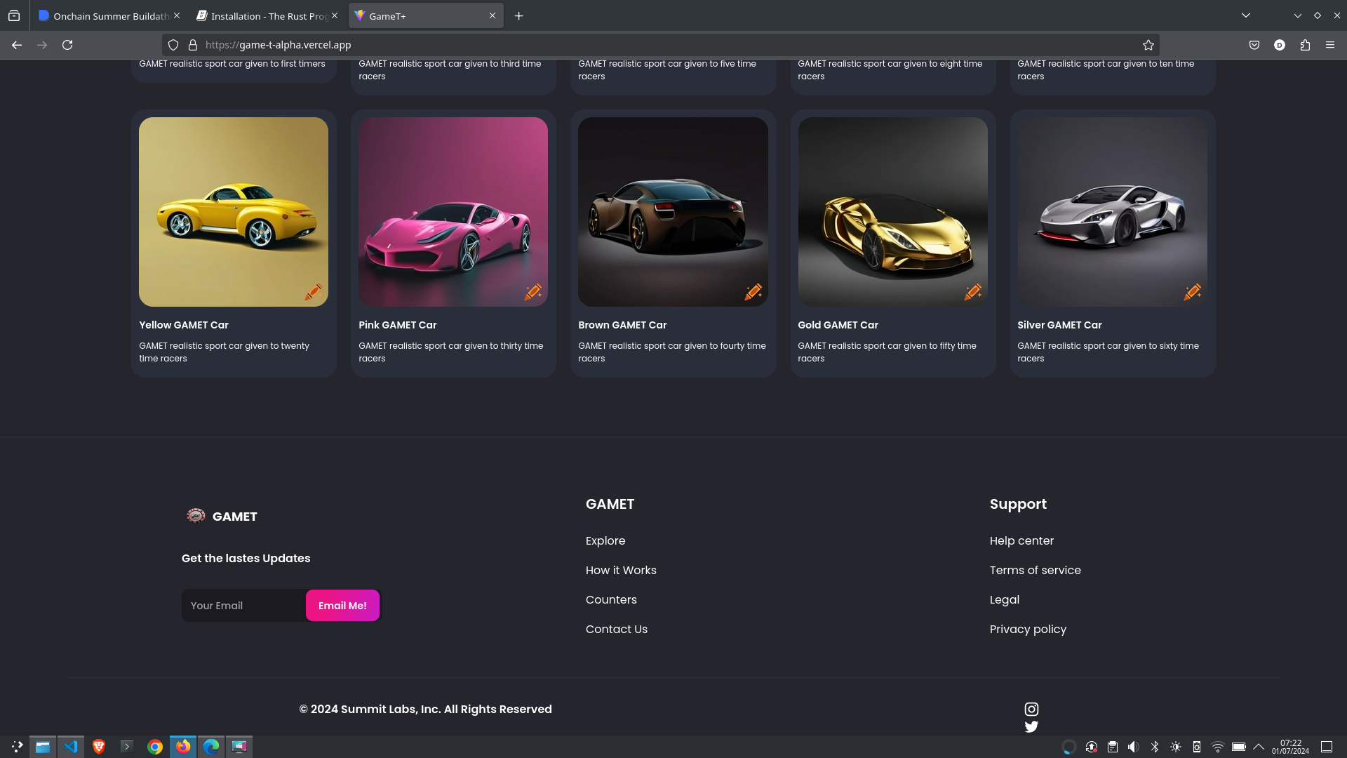Open the Instagram icon in the footer
The height and width of the screenshot is (758, 1347).
click(1031, 709)
